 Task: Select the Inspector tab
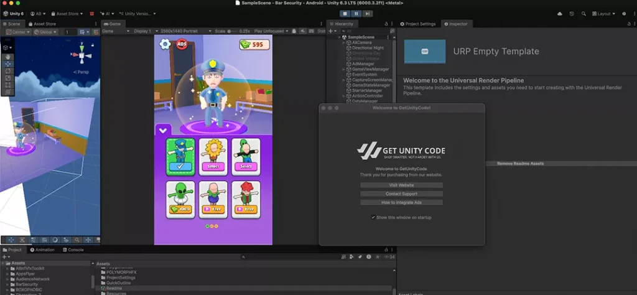pyautogui.click(x=456, y=24)
